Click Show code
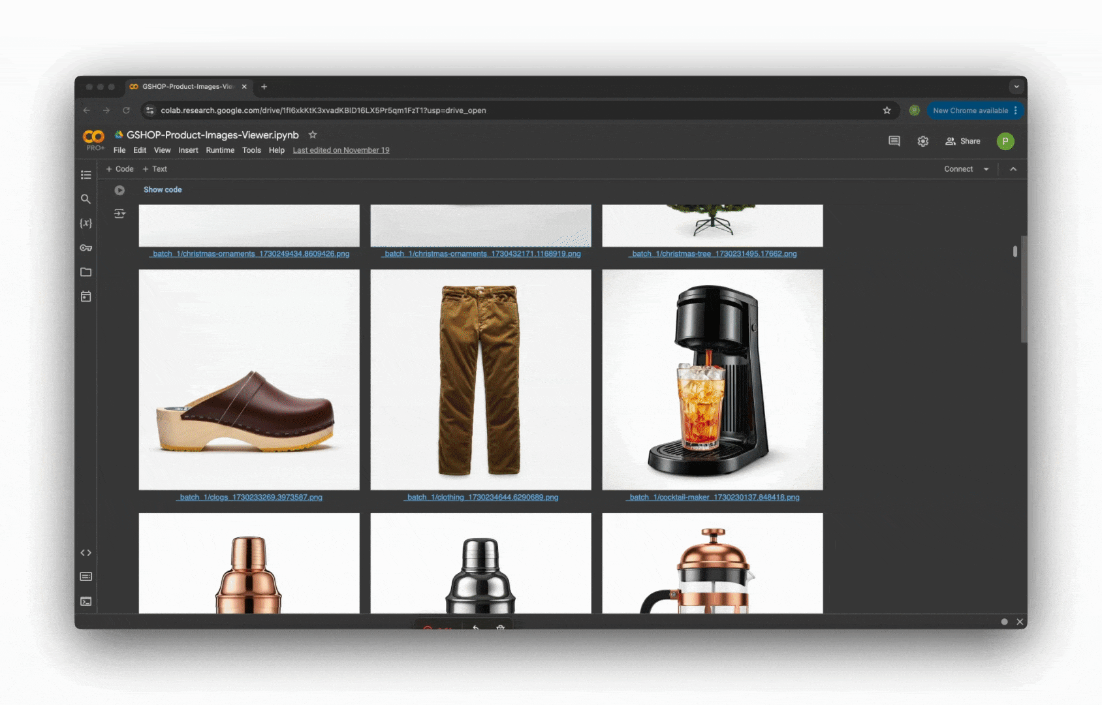The image size is (1102, 705). click(x=163, y=190)
